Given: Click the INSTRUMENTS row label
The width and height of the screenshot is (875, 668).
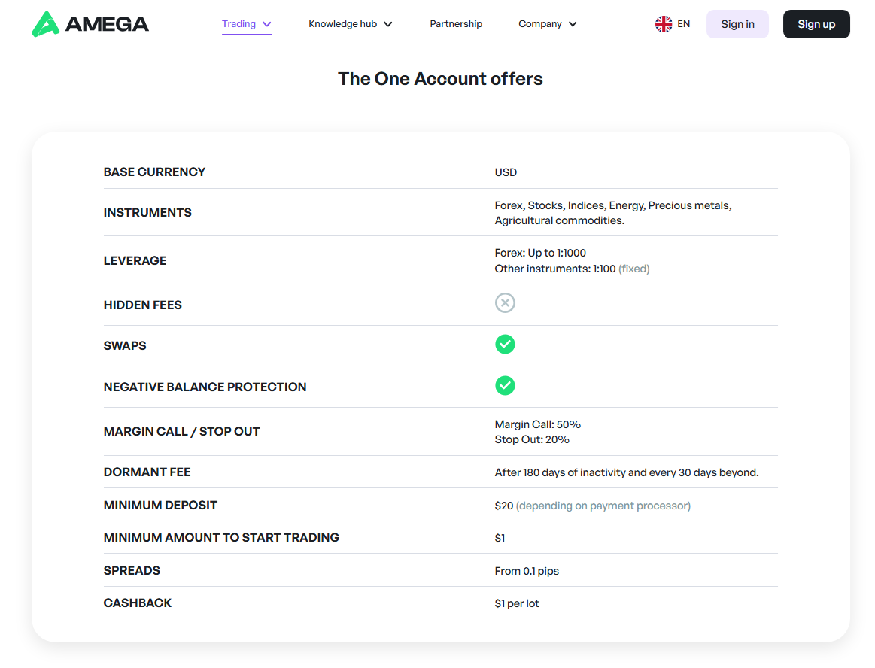Looking at the screenshot, I should pos(147,213).
